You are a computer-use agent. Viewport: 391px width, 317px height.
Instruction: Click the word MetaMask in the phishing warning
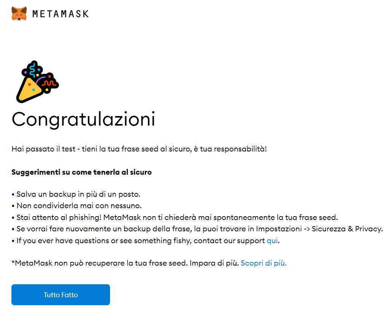coord(122,218)
